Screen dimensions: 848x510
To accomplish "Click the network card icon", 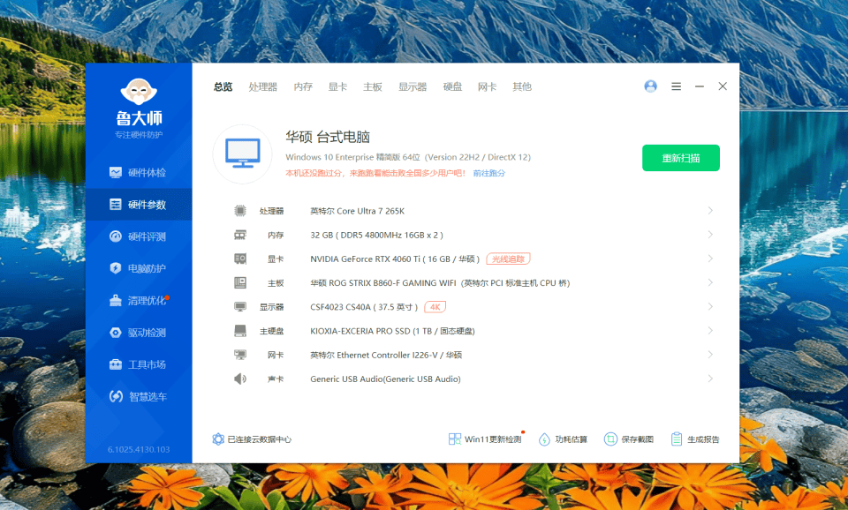I will click(240, 355).
